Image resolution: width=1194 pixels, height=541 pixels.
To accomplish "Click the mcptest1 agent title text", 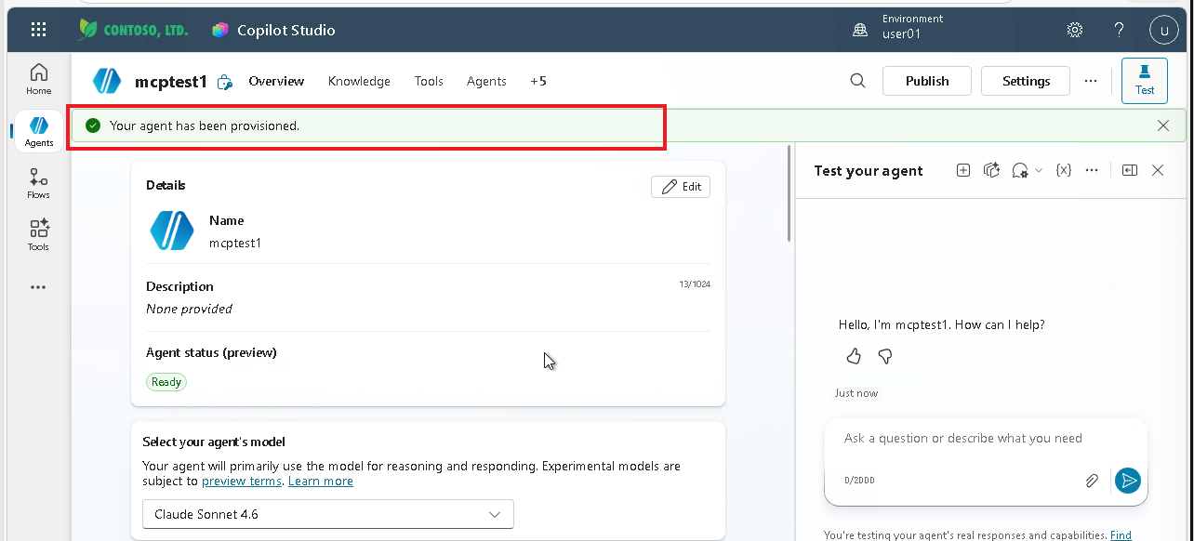I will point(171,82).
